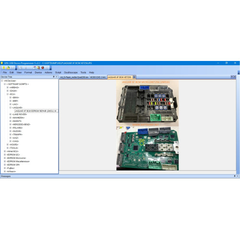Open the Actions menu

pyautogui.click(x=48, y=72)
